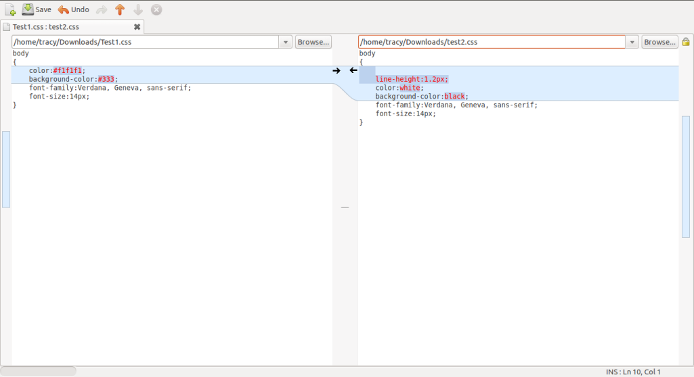Select the Test1.css : test2.css tab
The height and width of the screenshot is (377, 694).
(46, 27)
